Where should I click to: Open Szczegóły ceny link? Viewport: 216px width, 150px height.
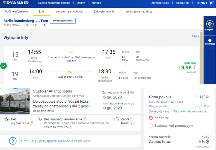click(x=159, y=111)
